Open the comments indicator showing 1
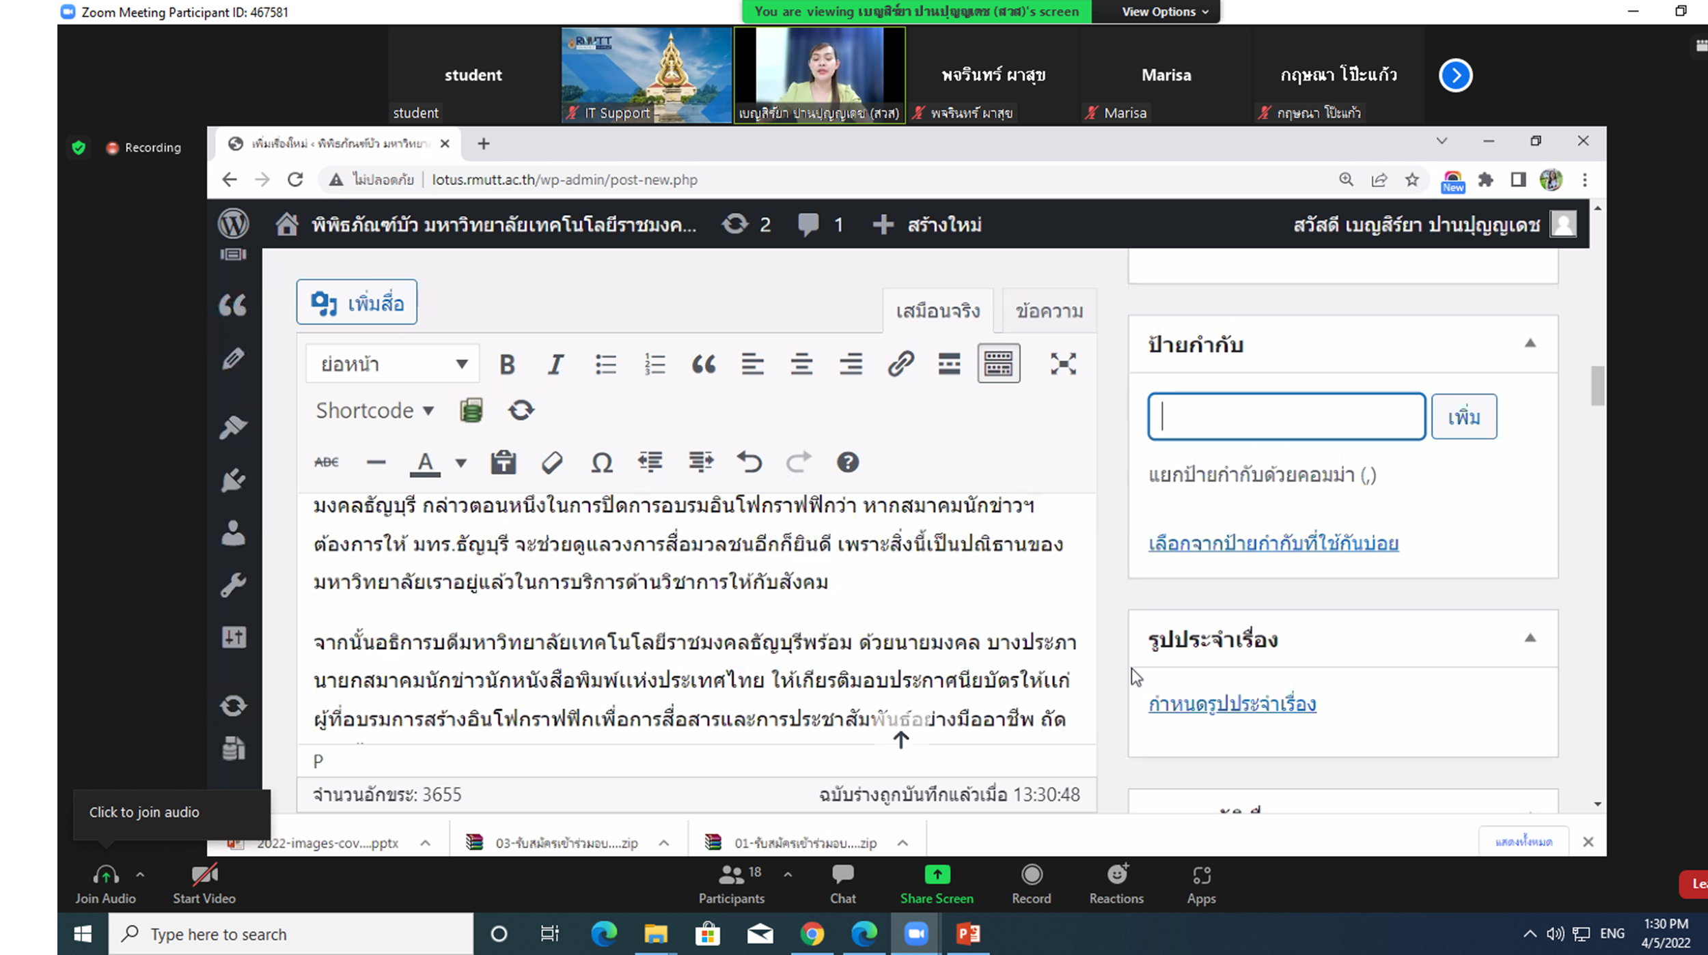This screenshot has height=955, width=1708. (821, 224)
